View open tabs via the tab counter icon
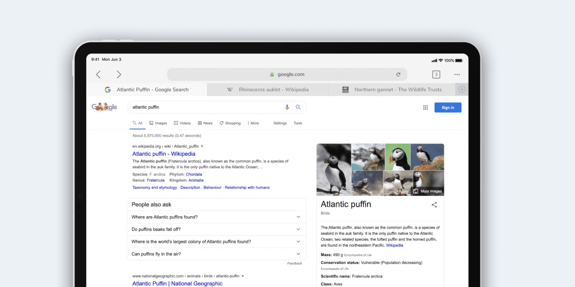 click(436, 74)
